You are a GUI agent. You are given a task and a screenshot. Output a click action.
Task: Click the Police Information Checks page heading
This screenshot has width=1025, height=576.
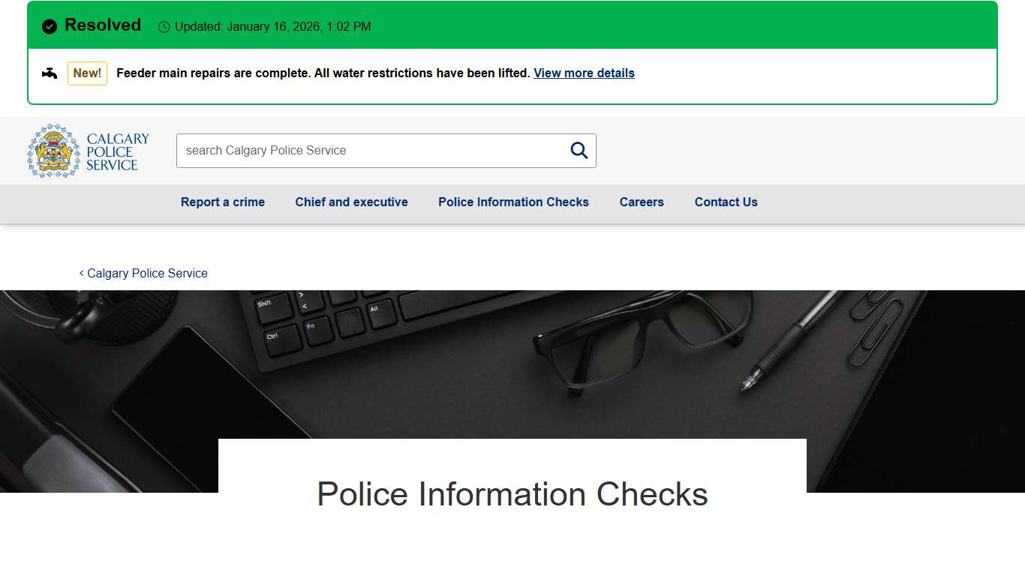[x=512, y=494]
